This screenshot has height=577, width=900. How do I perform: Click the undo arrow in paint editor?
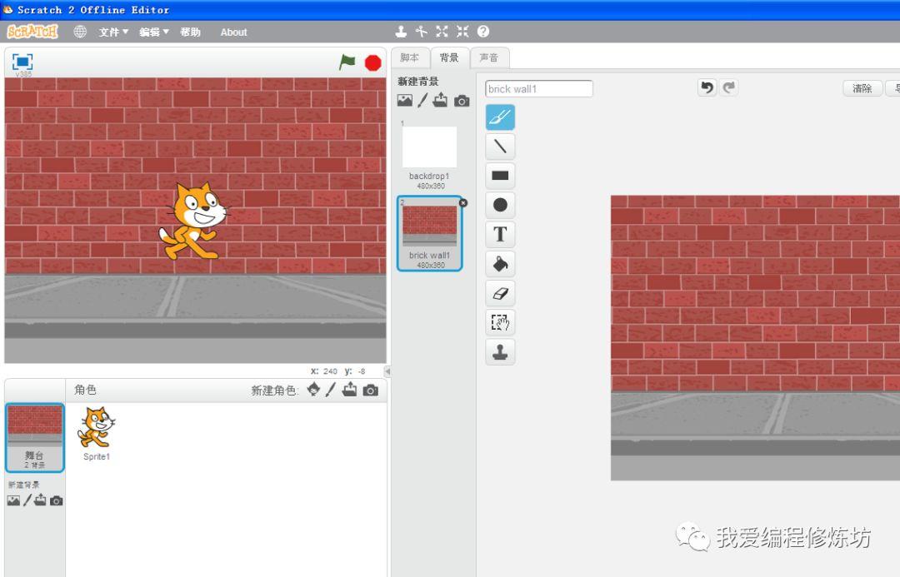click(707, 87)
